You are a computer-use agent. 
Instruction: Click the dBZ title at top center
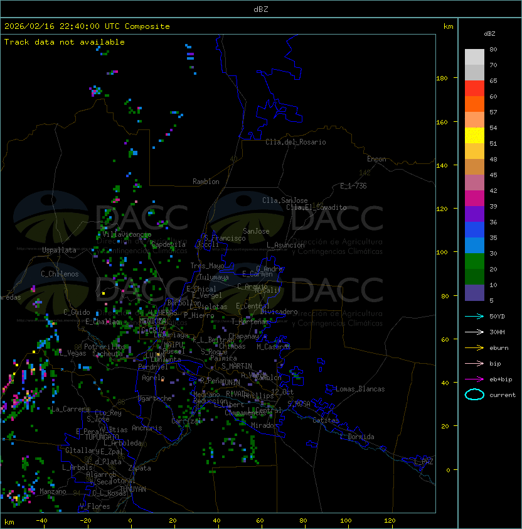coord(260,9)
